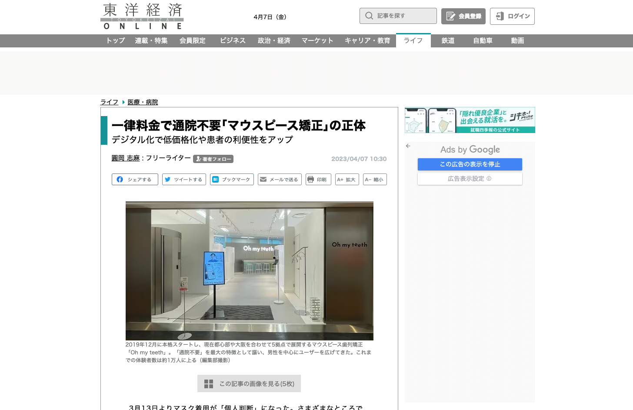633x410 pixels.
Task: Click the search field 記事を探す
Action: coord(398,16)
